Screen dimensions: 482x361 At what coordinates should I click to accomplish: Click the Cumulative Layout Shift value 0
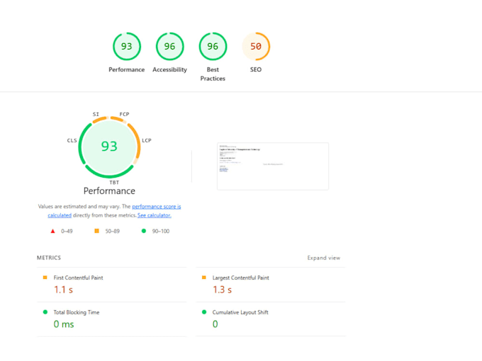215,324
